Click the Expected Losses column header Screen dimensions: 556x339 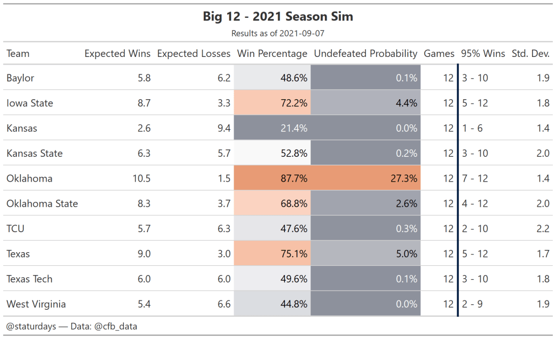pyautogui.click(x=193, y=54)
